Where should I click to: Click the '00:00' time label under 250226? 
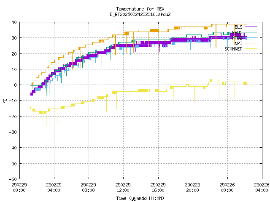(x=227, y=190)
